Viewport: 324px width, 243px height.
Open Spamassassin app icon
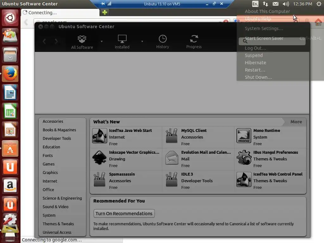(x=99, y=180)
